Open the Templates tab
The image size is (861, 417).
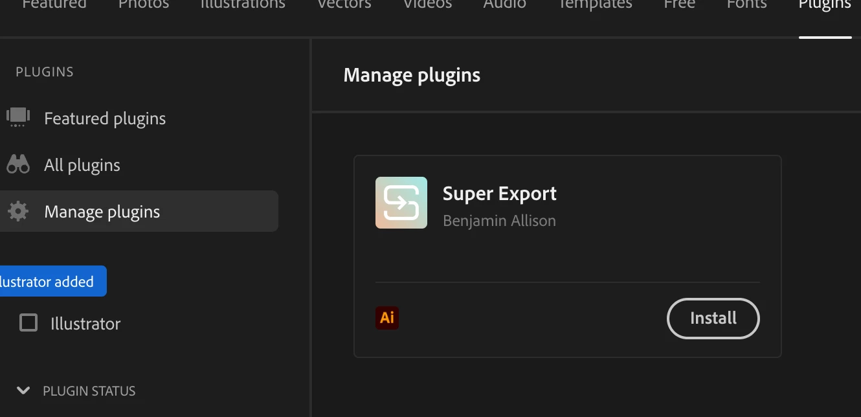(595, 4)
